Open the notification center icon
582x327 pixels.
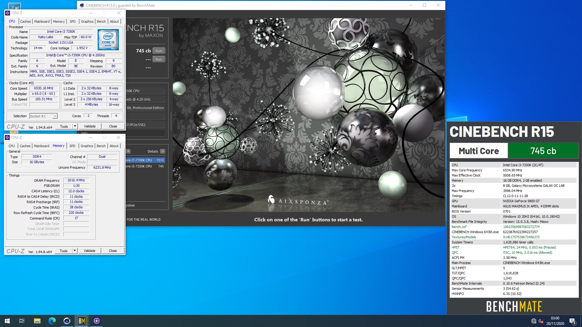tap(572, 321)
